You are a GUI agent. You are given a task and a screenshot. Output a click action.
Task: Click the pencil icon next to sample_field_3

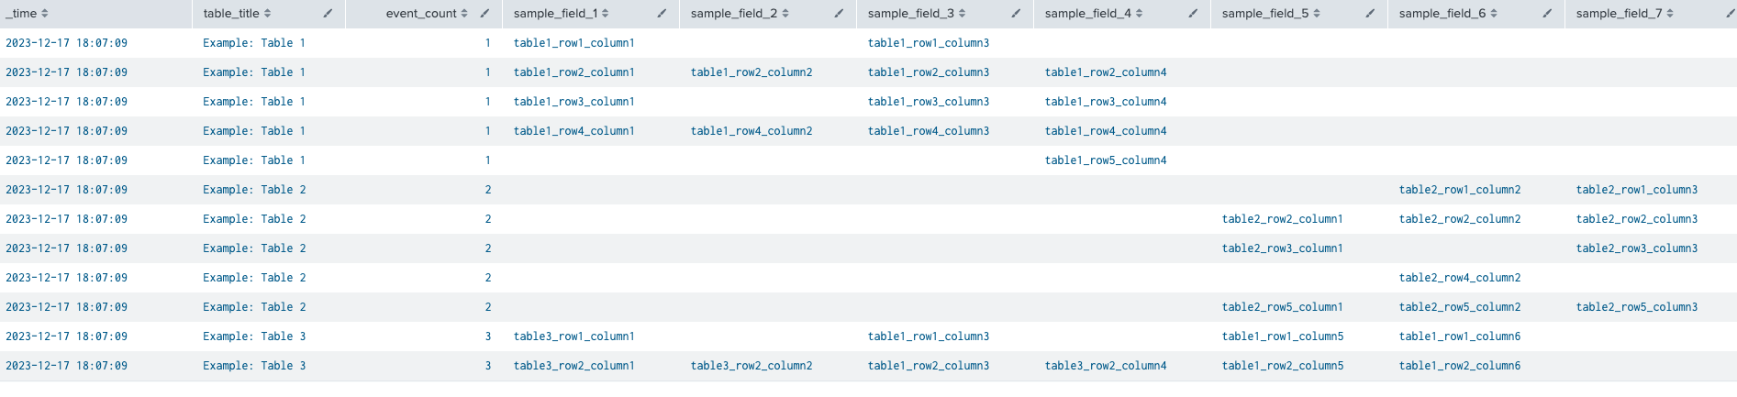click(x=1016, y=14)
